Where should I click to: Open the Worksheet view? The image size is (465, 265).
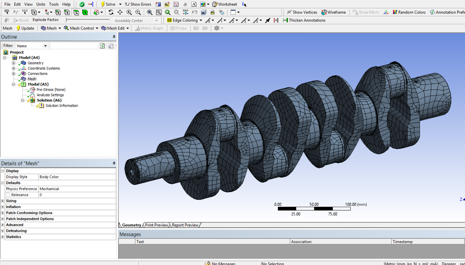pos(225,4)
